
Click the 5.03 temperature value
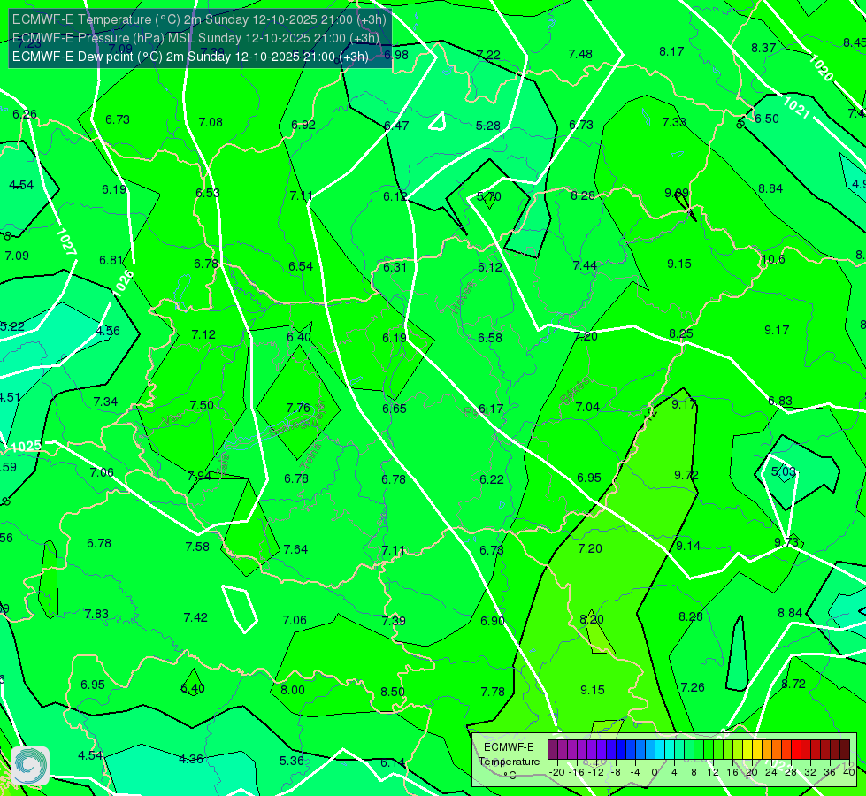click(x=783, y=471)
